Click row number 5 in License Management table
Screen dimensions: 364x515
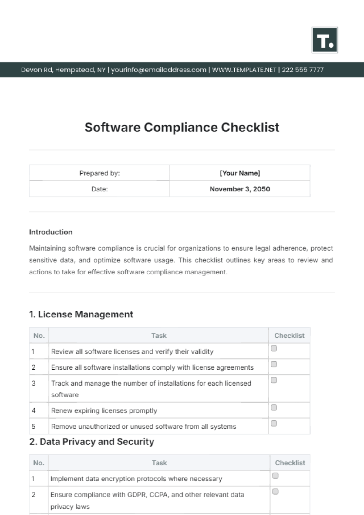[34, 427]
